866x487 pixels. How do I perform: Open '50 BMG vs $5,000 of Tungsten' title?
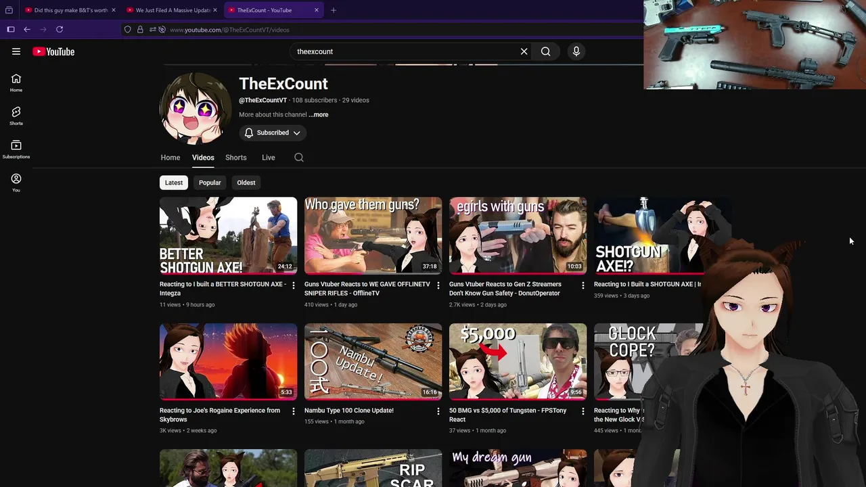click(x=508, y=415)
